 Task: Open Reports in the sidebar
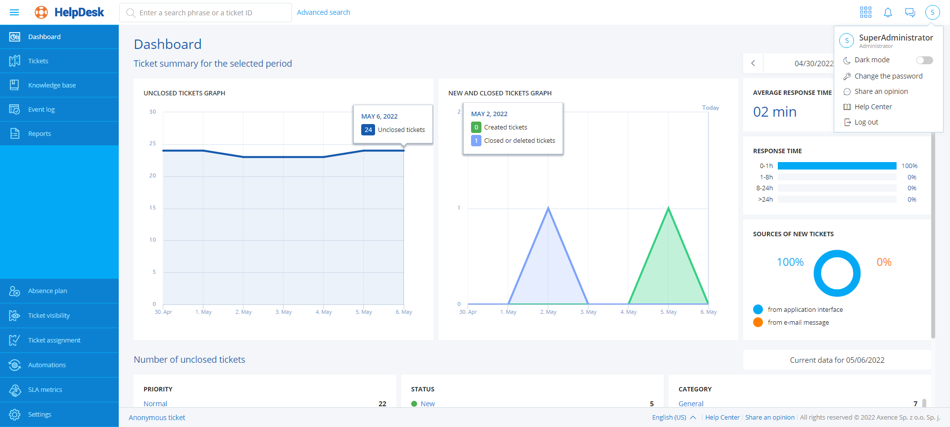click(x=40, y=133)
